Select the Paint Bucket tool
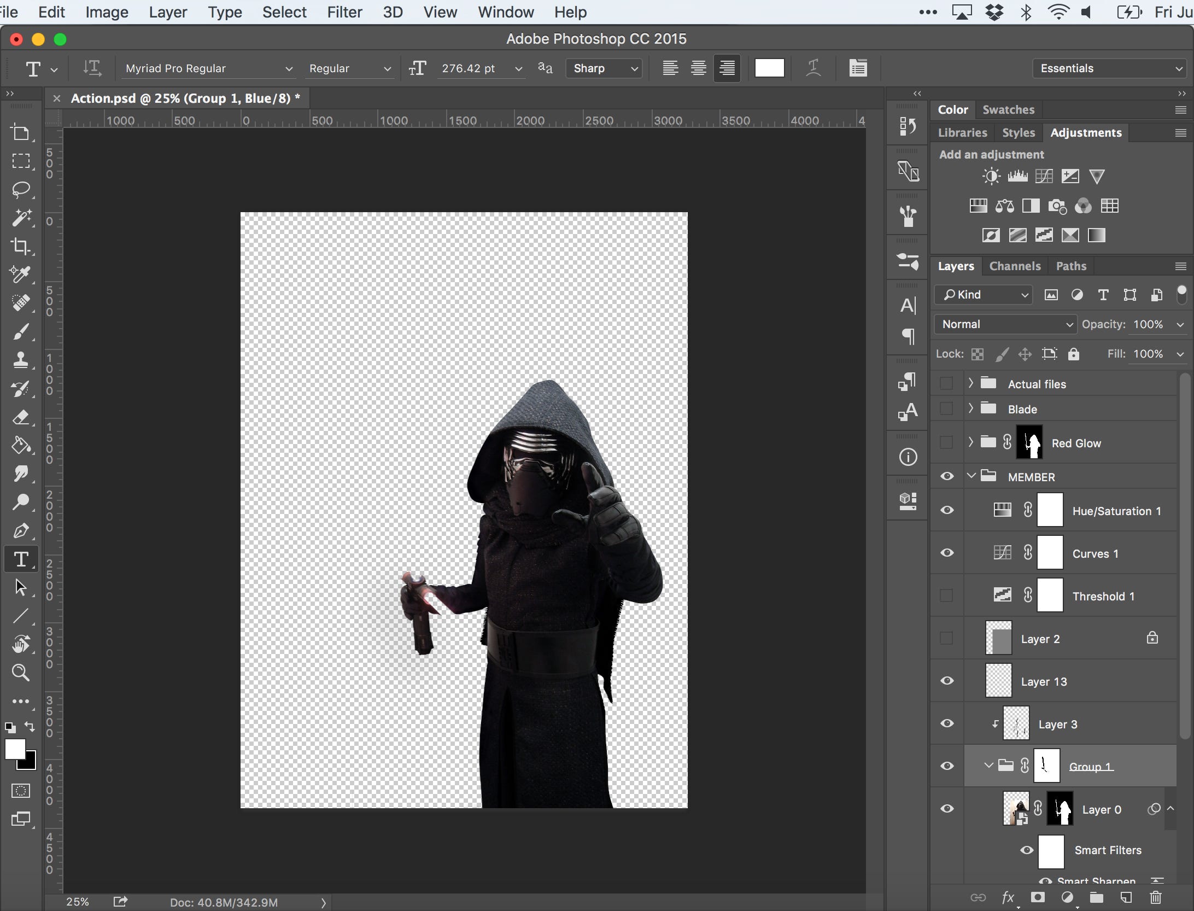Viewport: 1194px width, 911px height. pyautogui.click(x=21, y=446)
